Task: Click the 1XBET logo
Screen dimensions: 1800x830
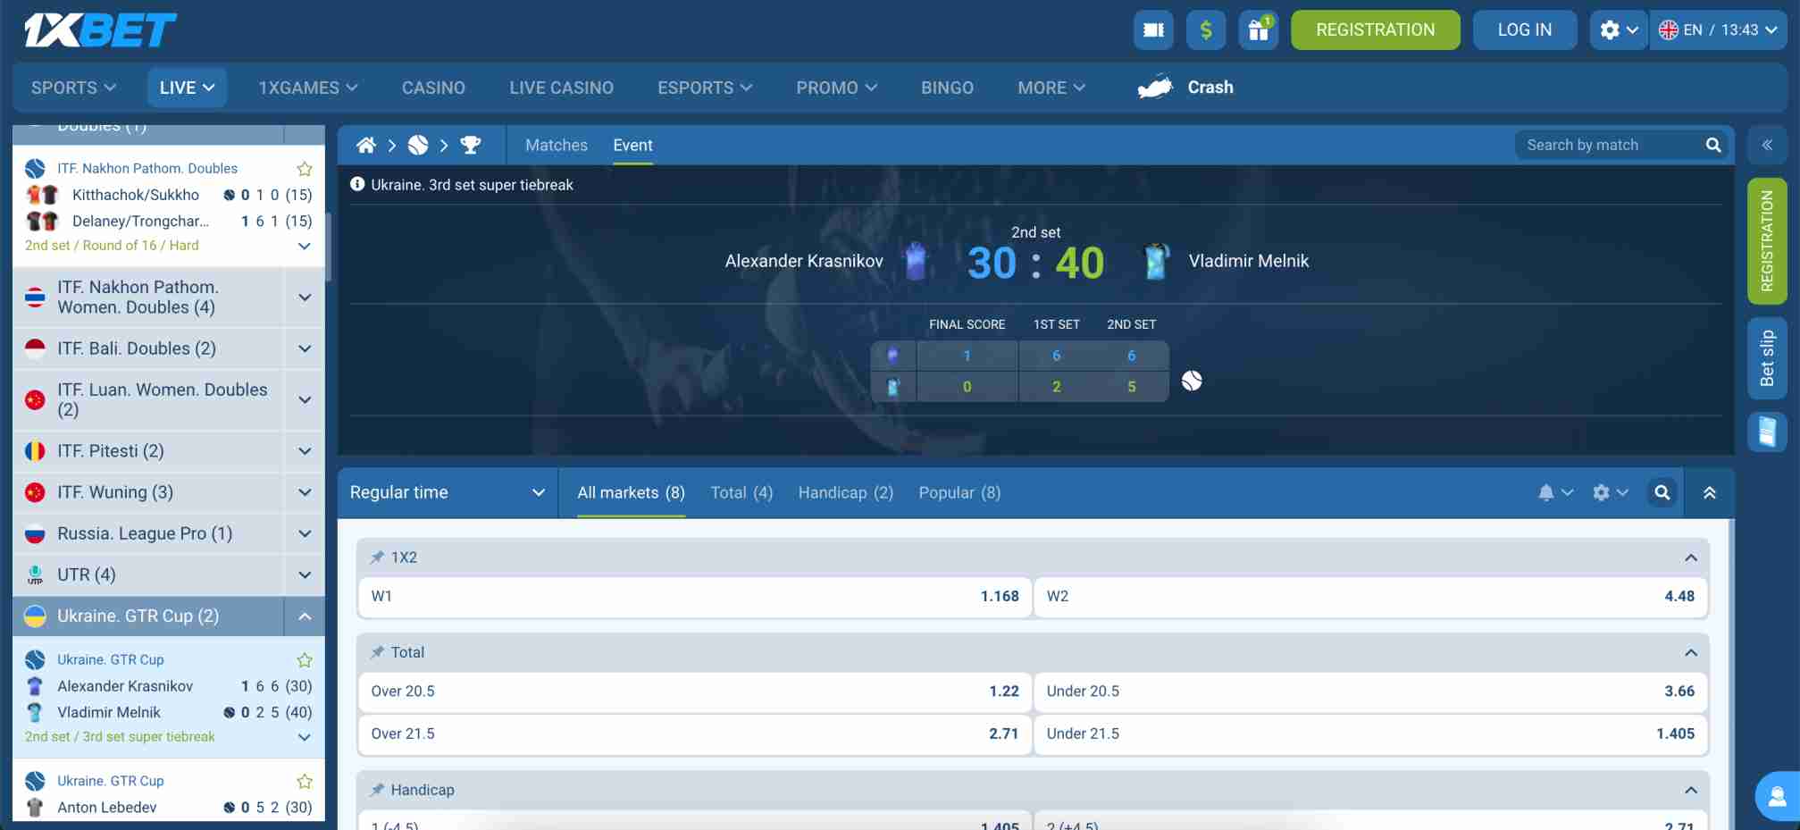Action: tap(100, 29)
